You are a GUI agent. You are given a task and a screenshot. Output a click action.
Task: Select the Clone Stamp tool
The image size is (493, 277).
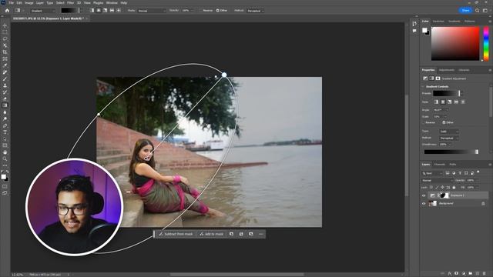click(x=5, y=85)
